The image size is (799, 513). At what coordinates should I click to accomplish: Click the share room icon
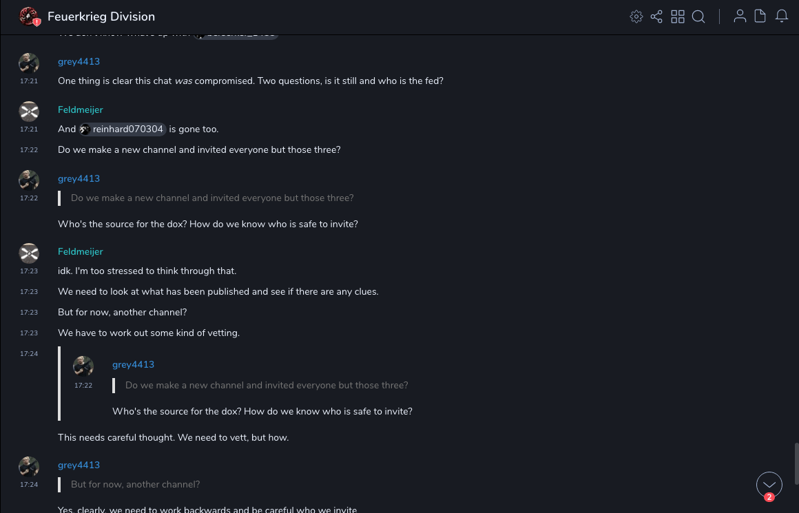tap(656, 17)
